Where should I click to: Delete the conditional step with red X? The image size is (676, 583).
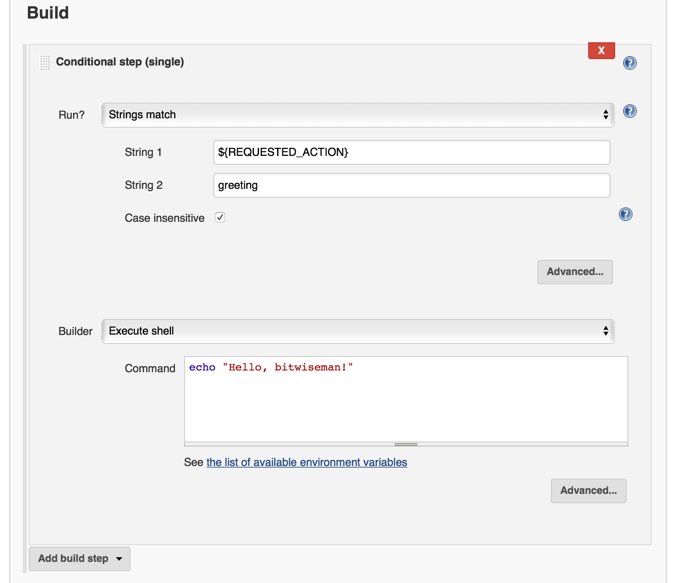tap(601, 51)
